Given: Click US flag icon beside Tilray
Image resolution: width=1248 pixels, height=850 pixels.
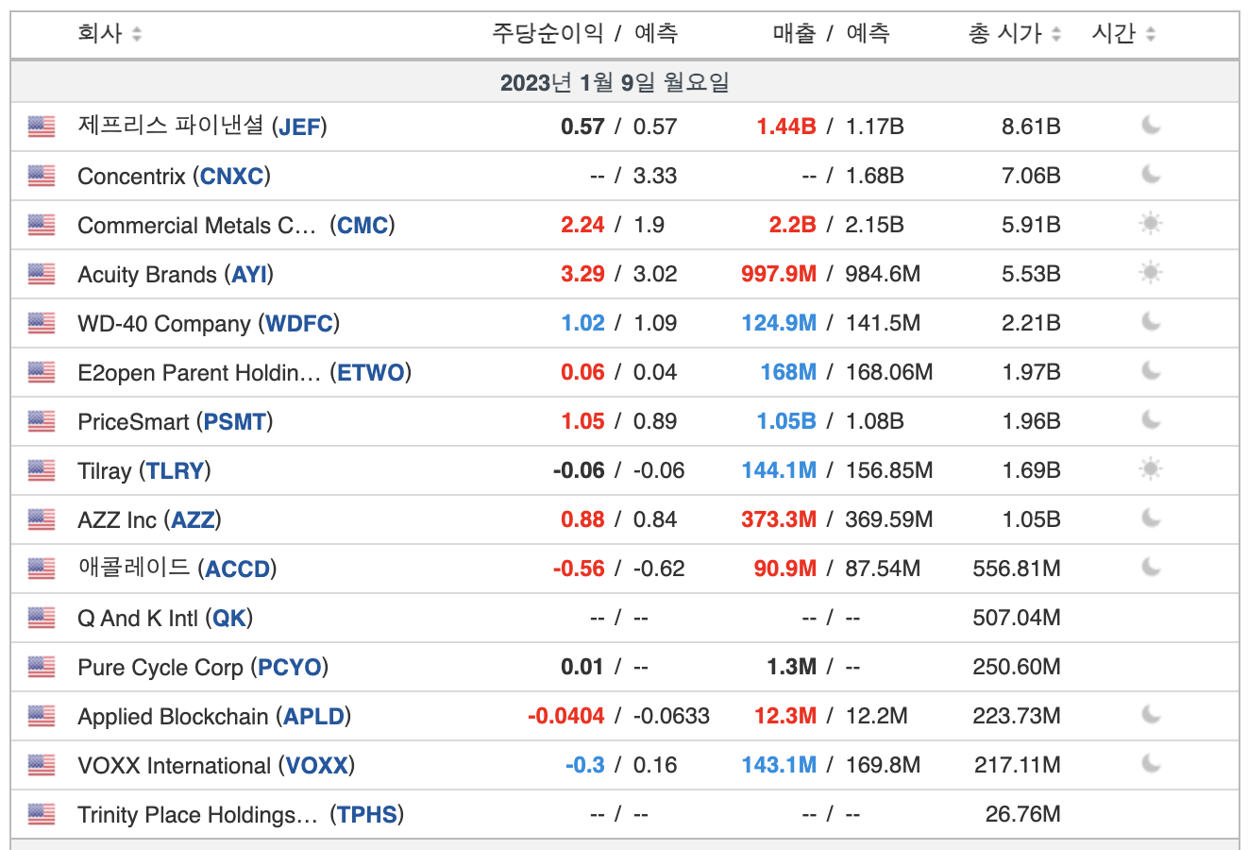Looking at the screenshot, I should click(x=42, y=470).
